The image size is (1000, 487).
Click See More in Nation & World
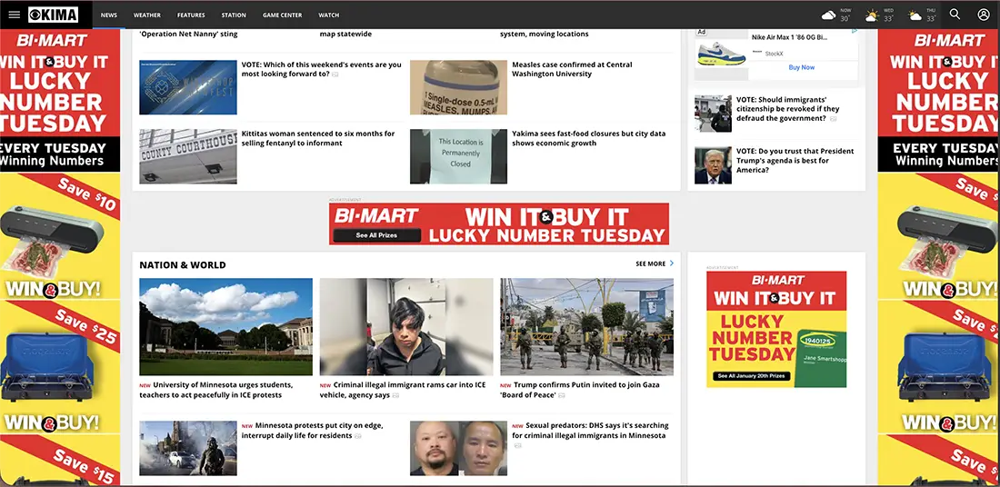[651, 263]
